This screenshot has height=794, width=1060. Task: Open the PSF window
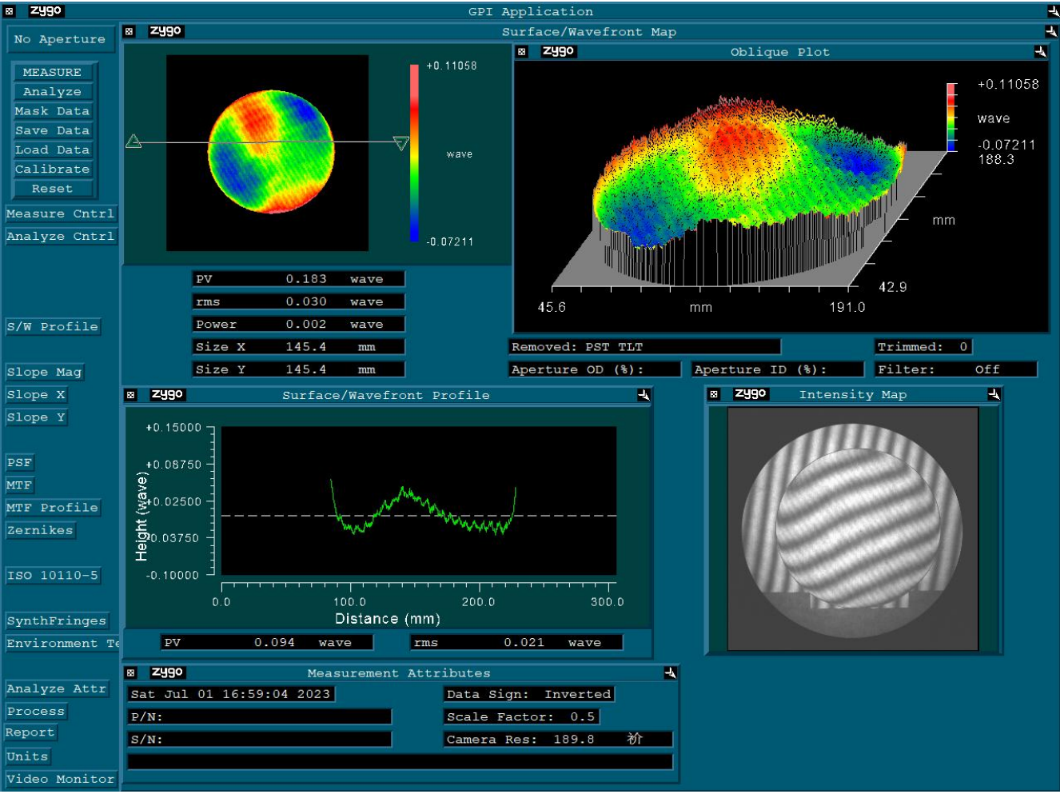(20, 462)
